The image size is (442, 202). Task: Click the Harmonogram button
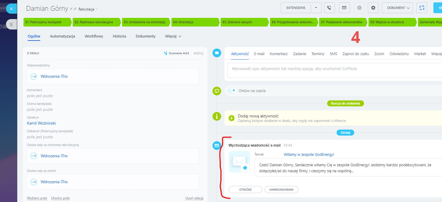click(281, 189)
